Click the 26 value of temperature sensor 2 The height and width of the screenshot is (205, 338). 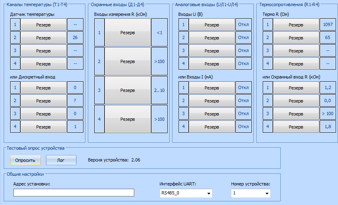click(x=75, y=37)
